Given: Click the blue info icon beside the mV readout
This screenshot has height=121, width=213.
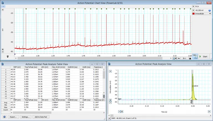Looking at the screenshot, I should 210,10.
